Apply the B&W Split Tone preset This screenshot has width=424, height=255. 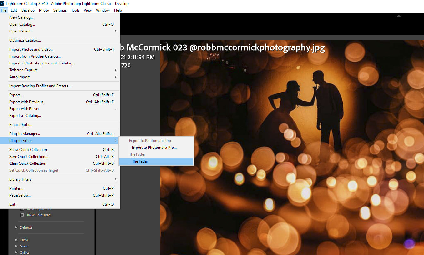pyautogui.click(x=38, y=215)
